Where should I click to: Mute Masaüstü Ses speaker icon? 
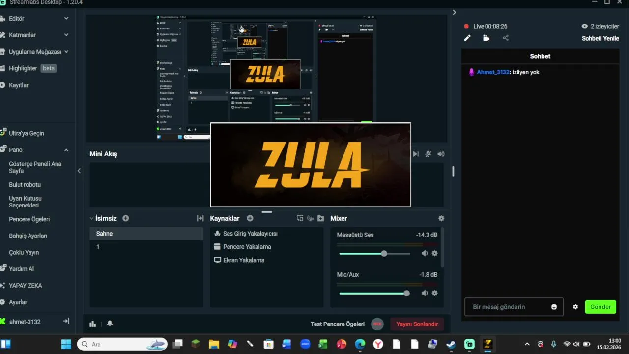click(425, 254)
